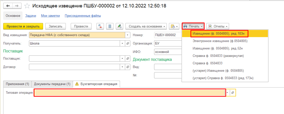This screenshot has width=284, height=114.
Task: Add document to favorites with star icon
Action: click(x=27, y=6)
